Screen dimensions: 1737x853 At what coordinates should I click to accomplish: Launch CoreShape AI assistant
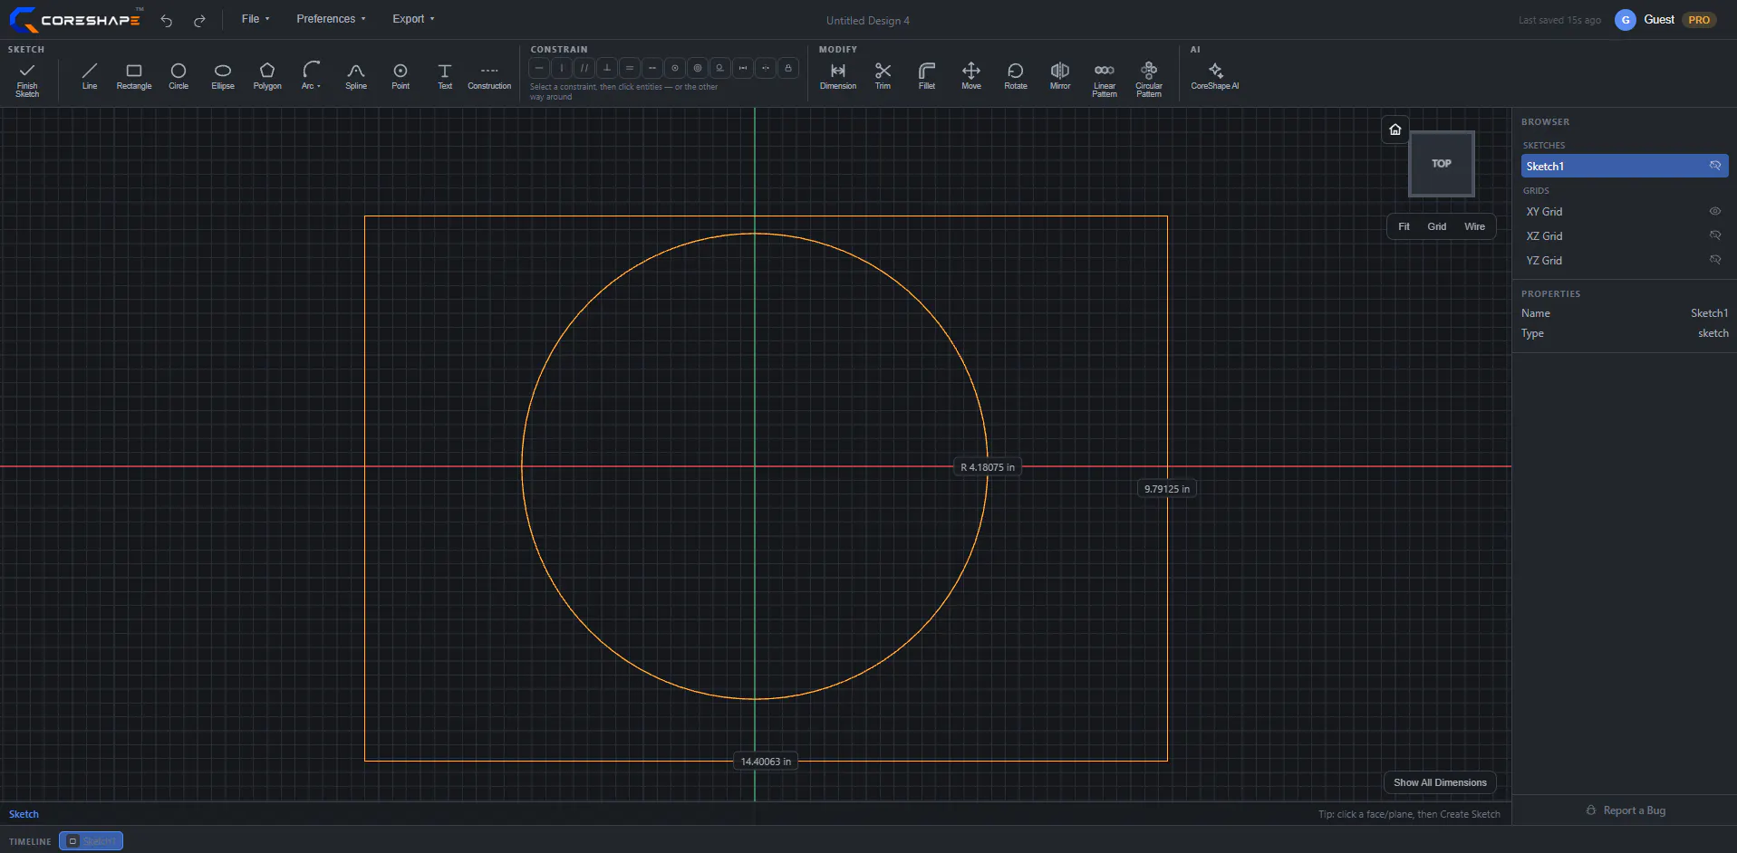[x=1215, y=76]
